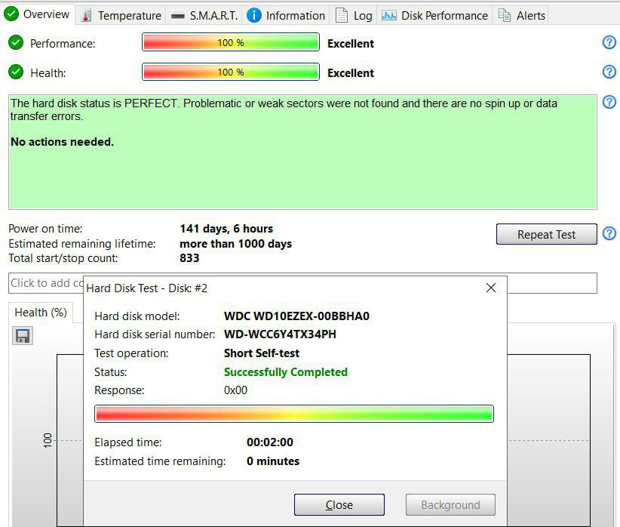Image resolution: width=620 pixels, height=527 pixels.
Task: Click help icon next to Repeat Test
Action: pos(609,233)
